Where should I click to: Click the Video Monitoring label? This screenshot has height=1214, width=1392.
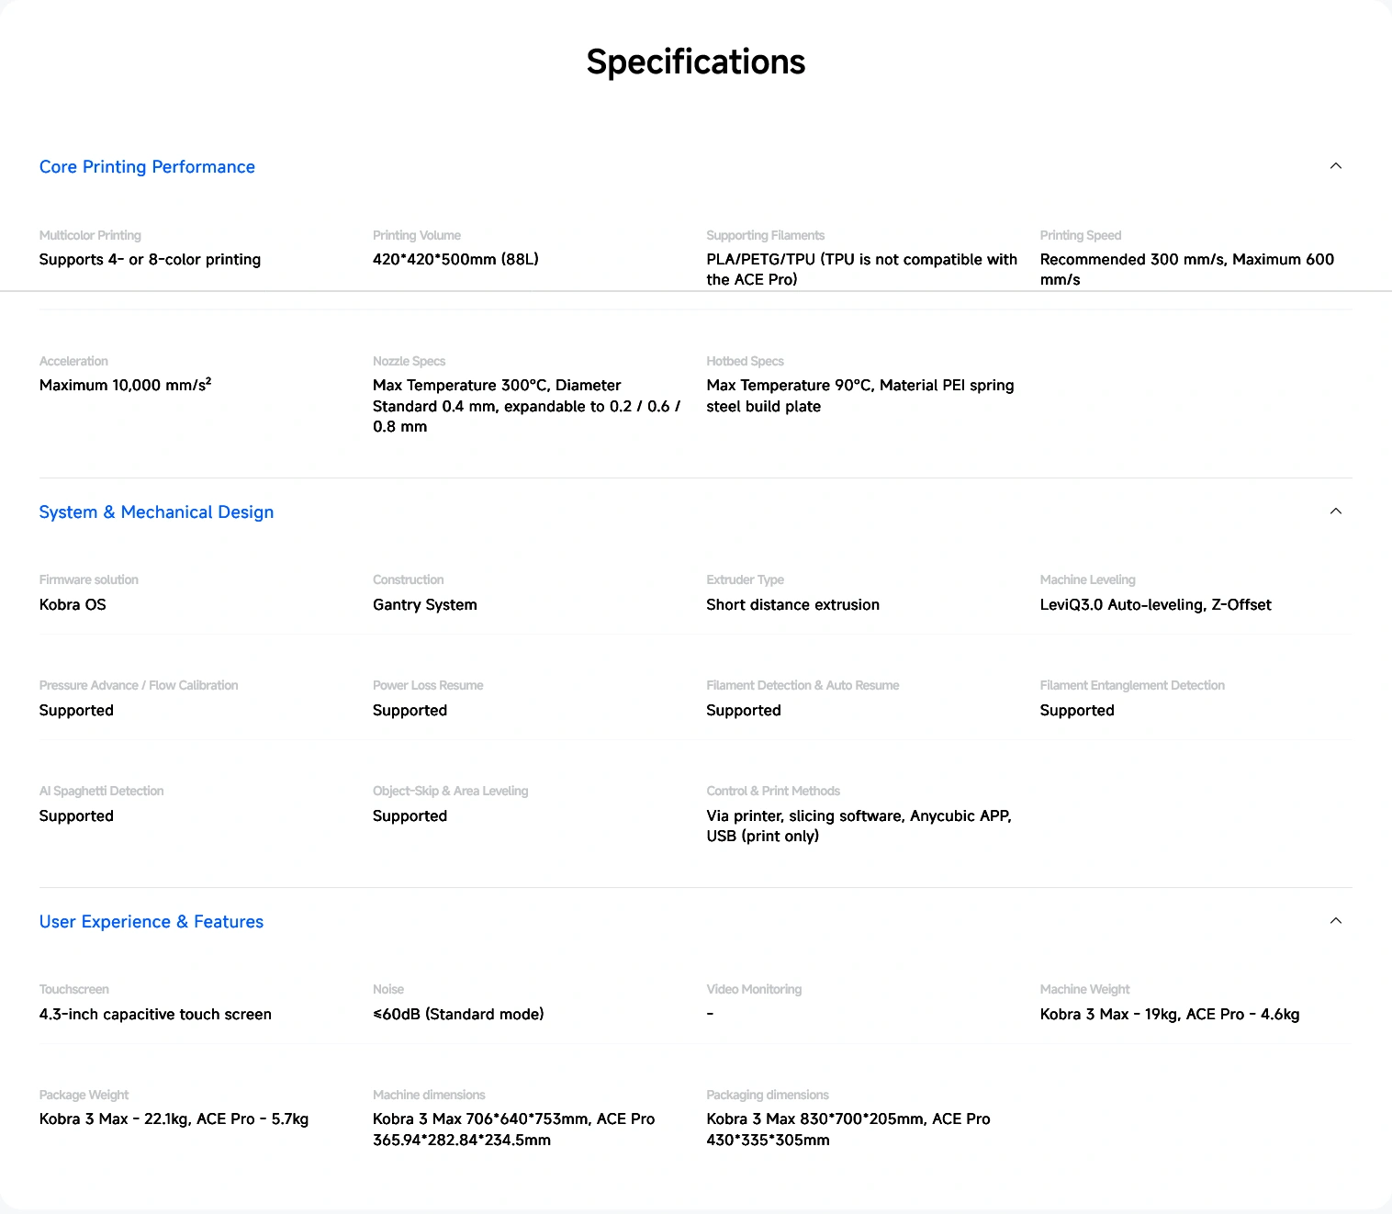click(x=754, y=990)
